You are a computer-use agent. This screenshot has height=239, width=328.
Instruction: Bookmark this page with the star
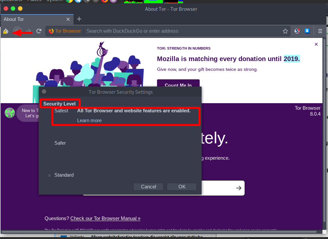[285, 31]
